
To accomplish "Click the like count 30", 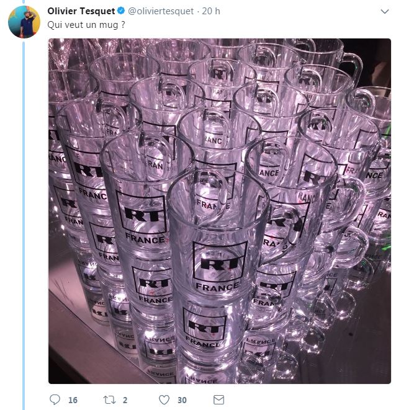I will pos(182,400).
